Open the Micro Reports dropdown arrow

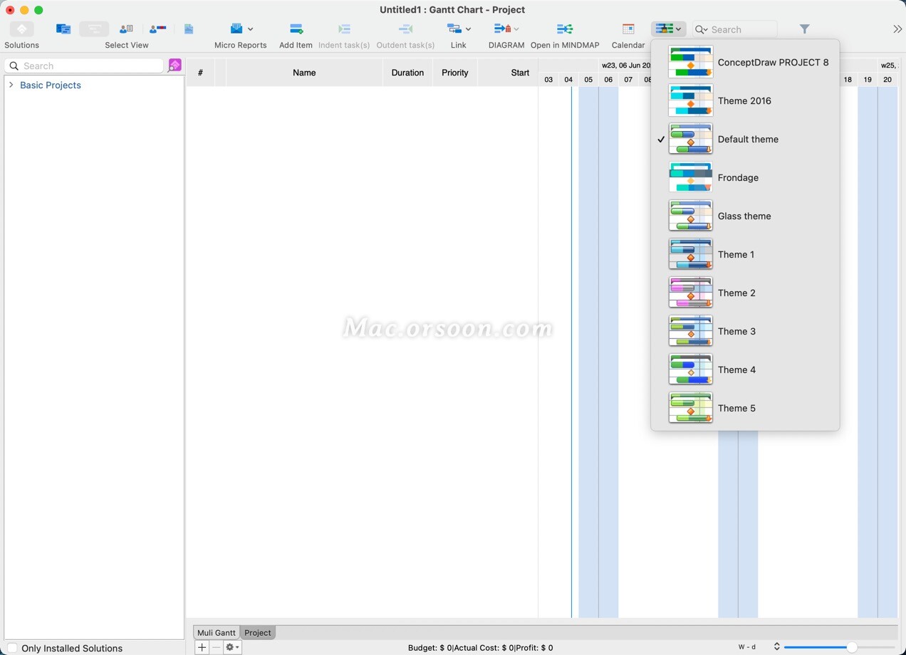tap(250, 29)
